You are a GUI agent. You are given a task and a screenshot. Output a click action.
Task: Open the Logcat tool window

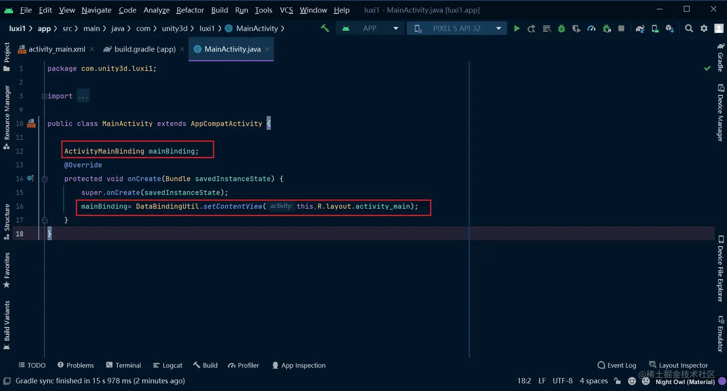(168, 366)
